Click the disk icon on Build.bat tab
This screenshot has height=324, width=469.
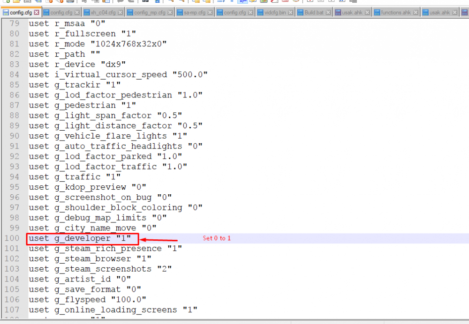[300, 12]
